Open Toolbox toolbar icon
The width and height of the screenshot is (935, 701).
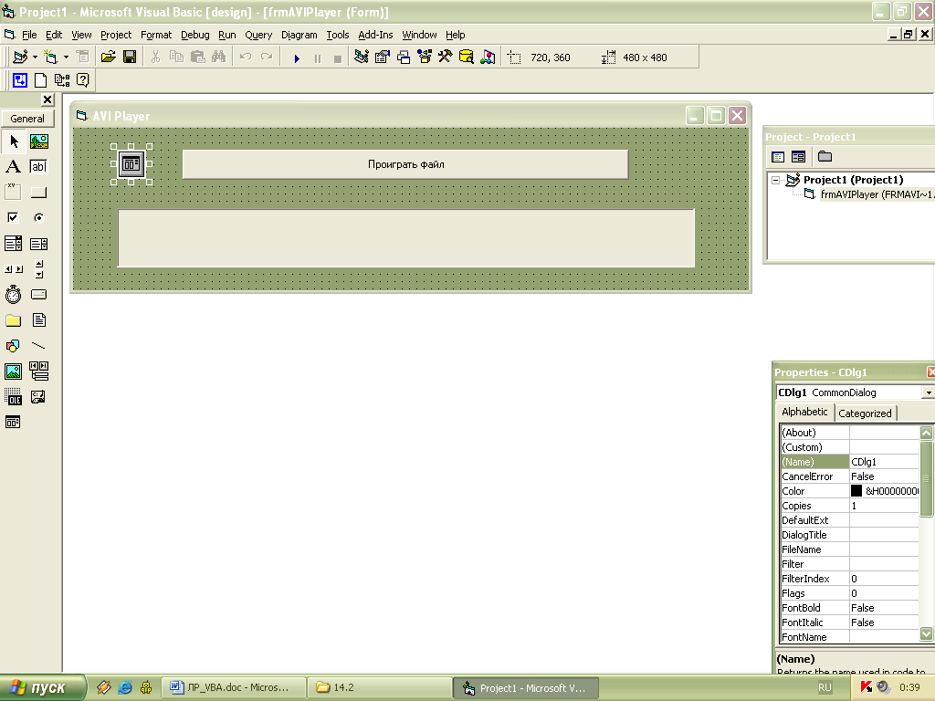coord(446,58)
